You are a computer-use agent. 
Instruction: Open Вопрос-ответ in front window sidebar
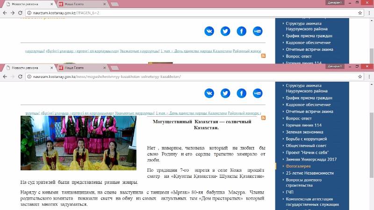299,119
